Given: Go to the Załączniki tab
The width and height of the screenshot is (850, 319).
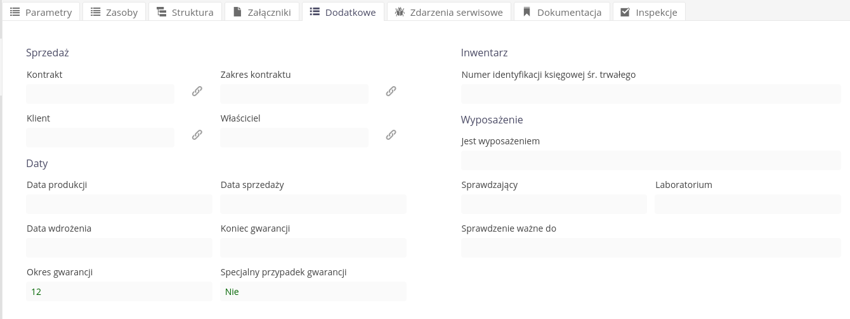Looking at the screenshot, I should pyautogui.click(x=262, y=12).
